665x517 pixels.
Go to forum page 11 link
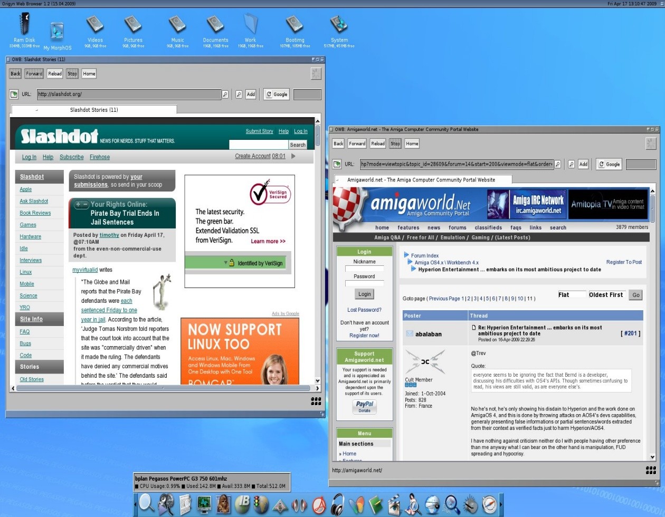click(529, 299)
